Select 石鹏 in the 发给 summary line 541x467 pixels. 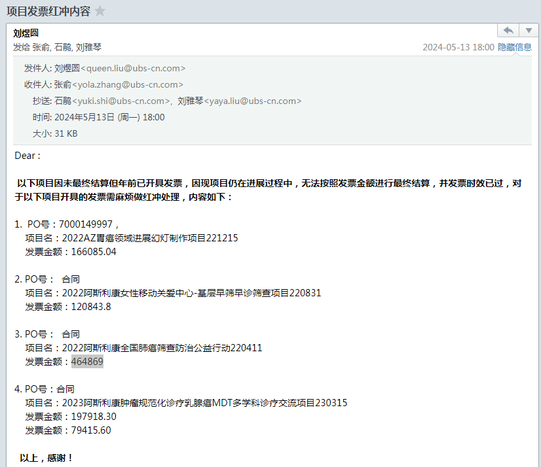point(62,48)
